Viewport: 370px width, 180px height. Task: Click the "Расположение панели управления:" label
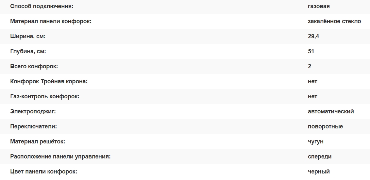point(60,156)
